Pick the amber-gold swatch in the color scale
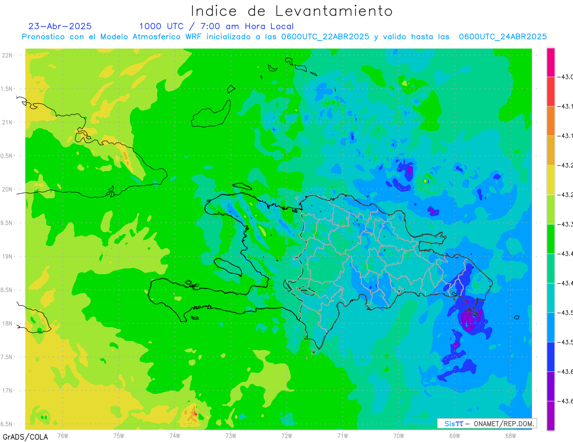 551,150
